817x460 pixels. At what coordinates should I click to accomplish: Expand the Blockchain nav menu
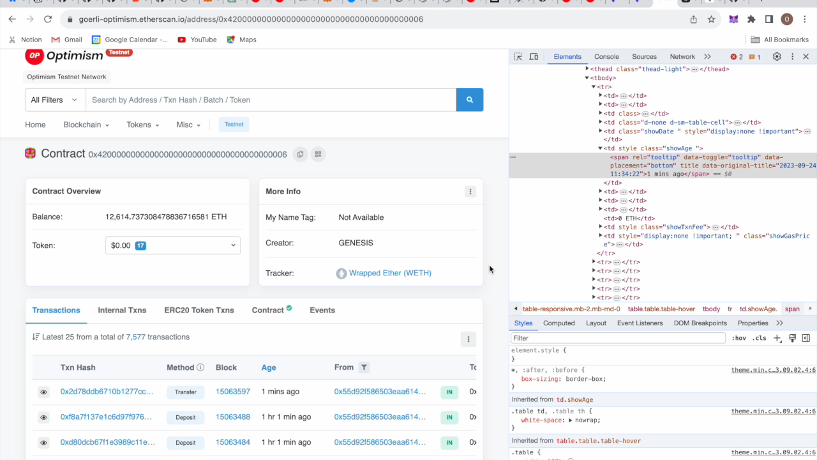pos(86,125)
